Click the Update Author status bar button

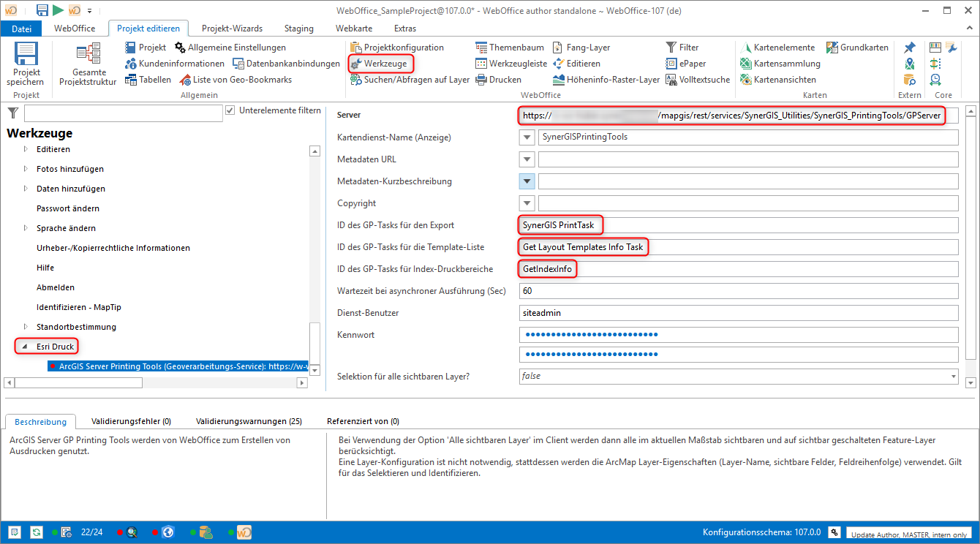(x=909, y=534)
